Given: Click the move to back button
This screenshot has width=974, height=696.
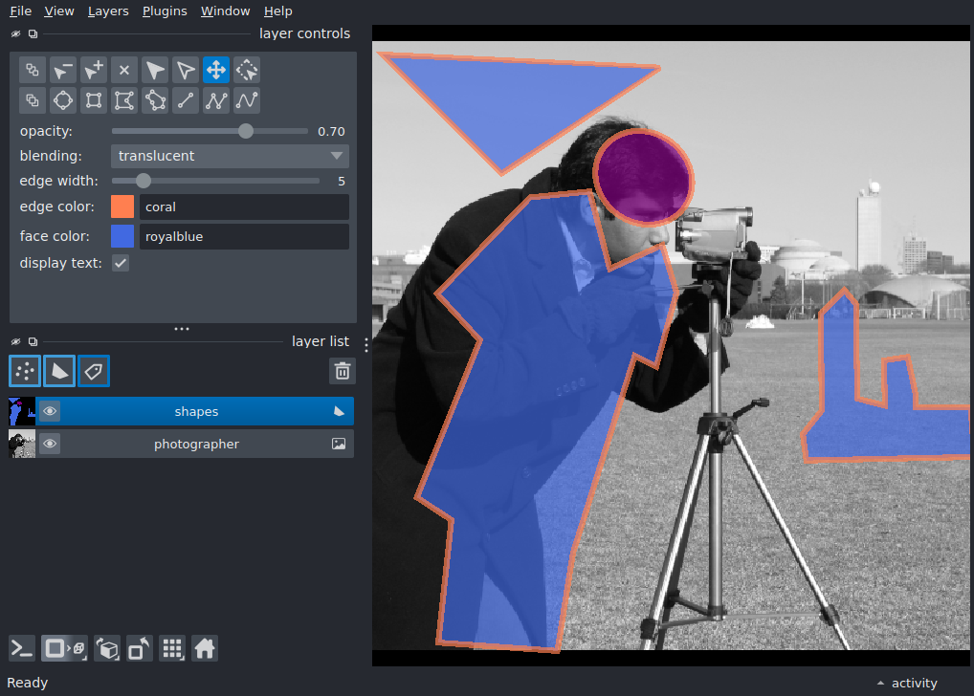Looking at the screenshot, I should (x=33, y=70).
